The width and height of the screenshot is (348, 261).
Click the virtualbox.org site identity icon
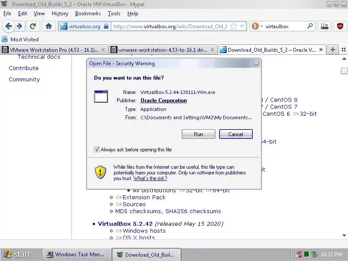click(64, 27)
